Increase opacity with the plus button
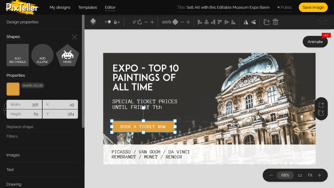The image size is (334, 188). point(188,22)
